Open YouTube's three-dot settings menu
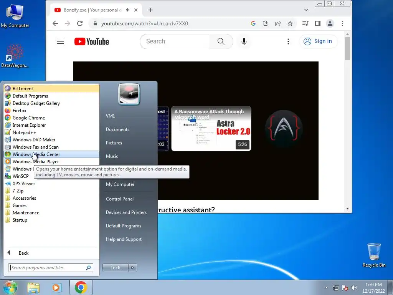Screen dimensions: 393x295 pos(288,41)
